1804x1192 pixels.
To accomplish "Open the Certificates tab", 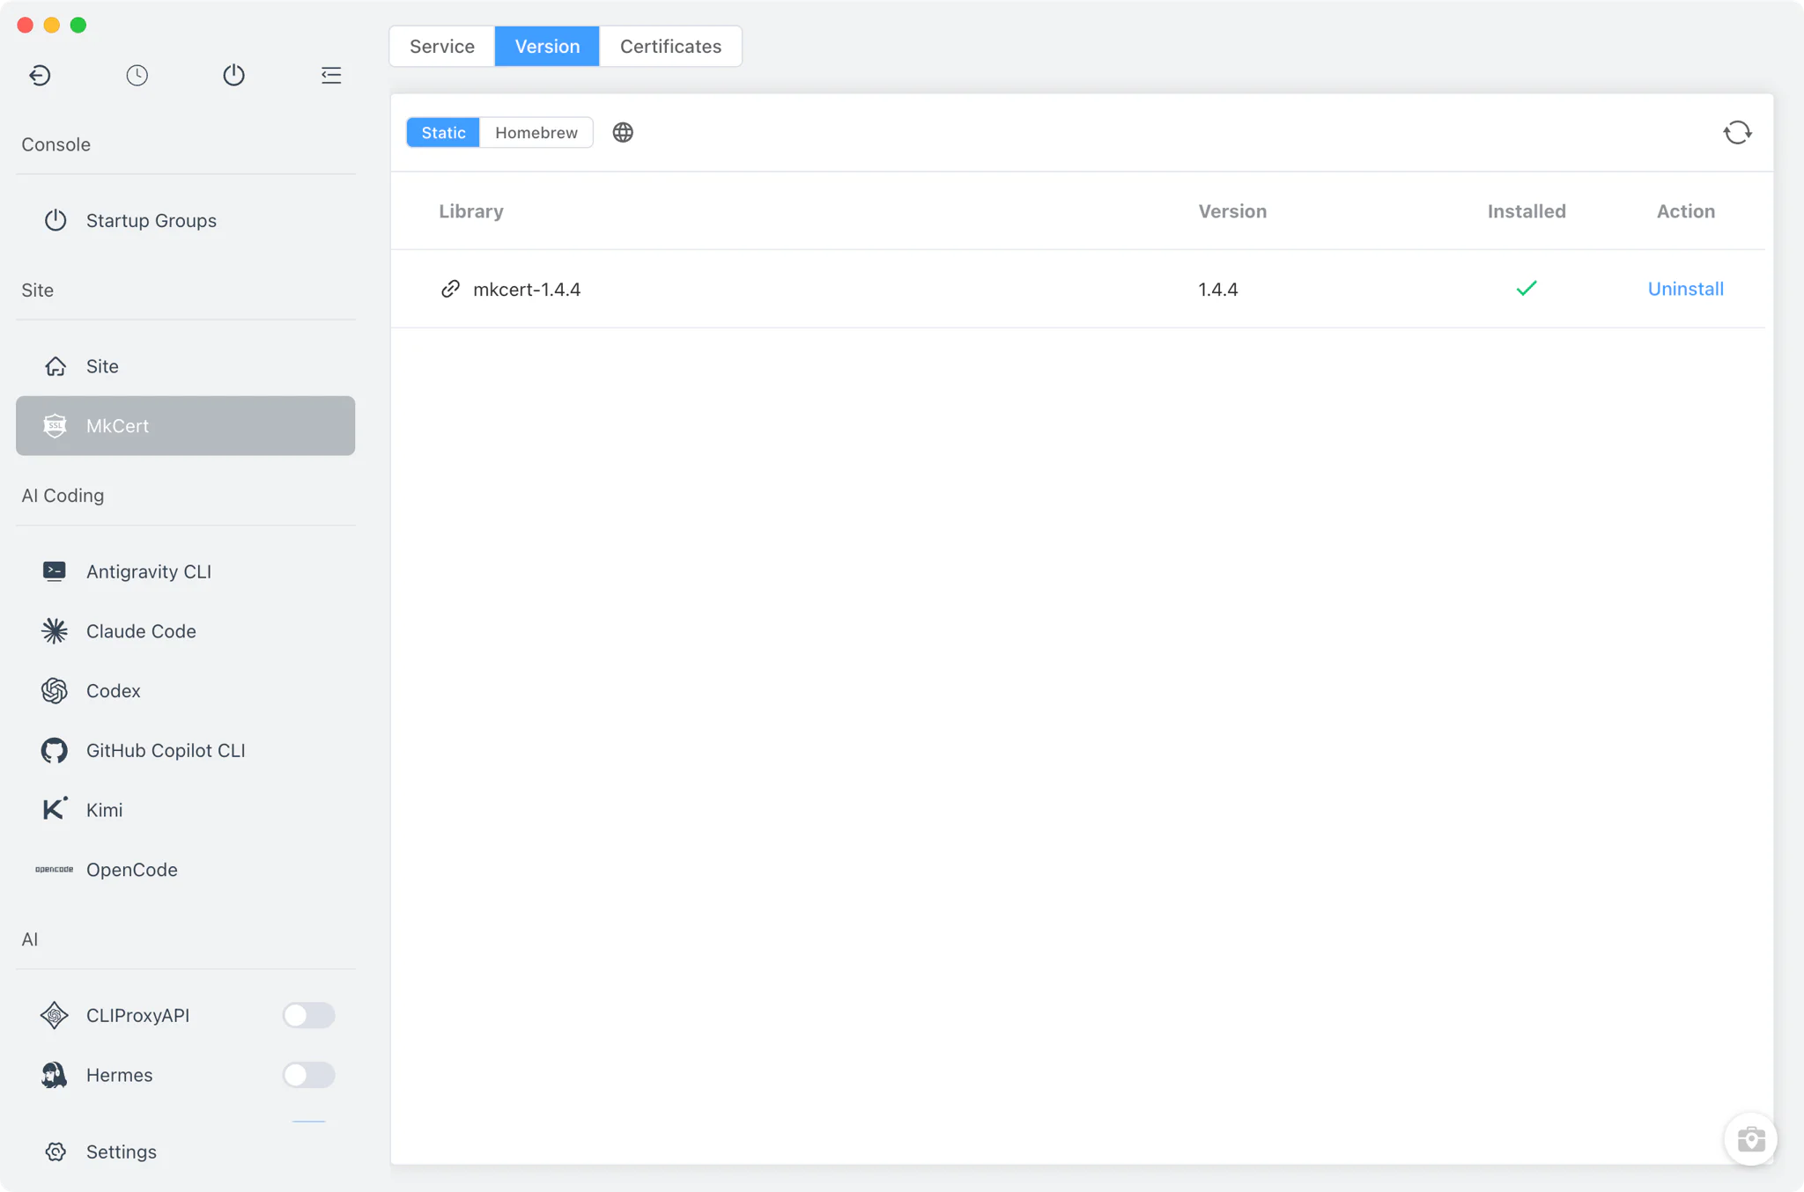I will (x=670, y=46).
